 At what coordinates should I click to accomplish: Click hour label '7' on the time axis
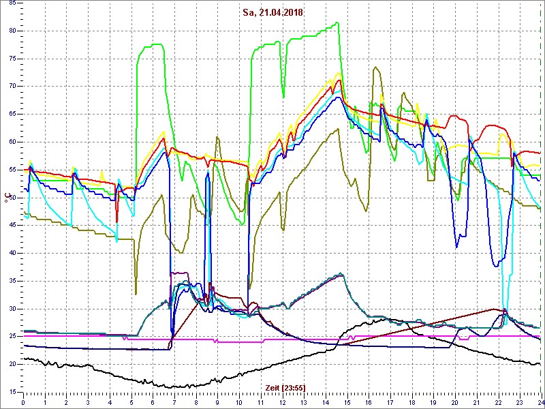click(174, 403)
